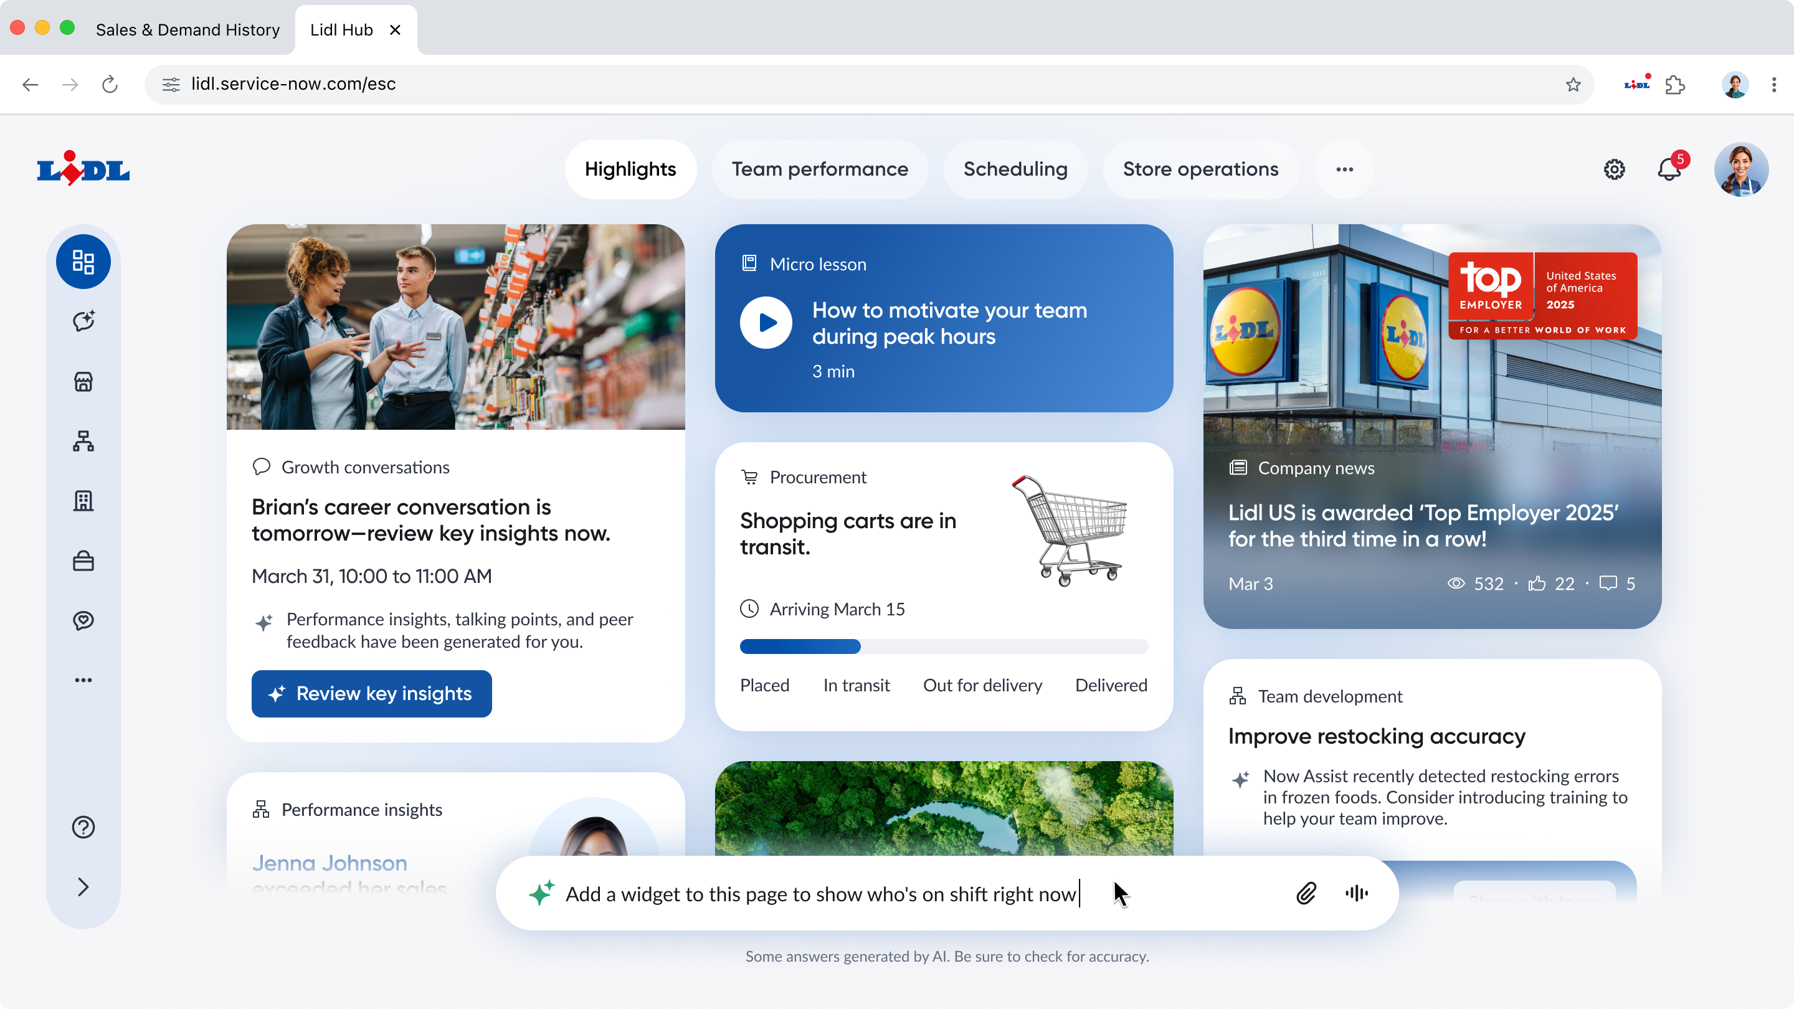Image resolution: width=1794 pixels, height=1009 pixels.
Task: Open the dashboard grid icon in sidebar
Action: 83,262
